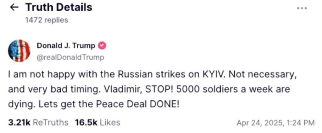322x133 pixels.
Task: Click the @realDonaldTrump handle
Action: (x=70, y=57)
